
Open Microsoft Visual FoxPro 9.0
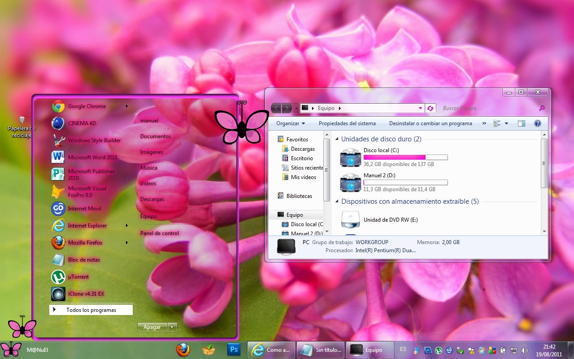point(88,192)
